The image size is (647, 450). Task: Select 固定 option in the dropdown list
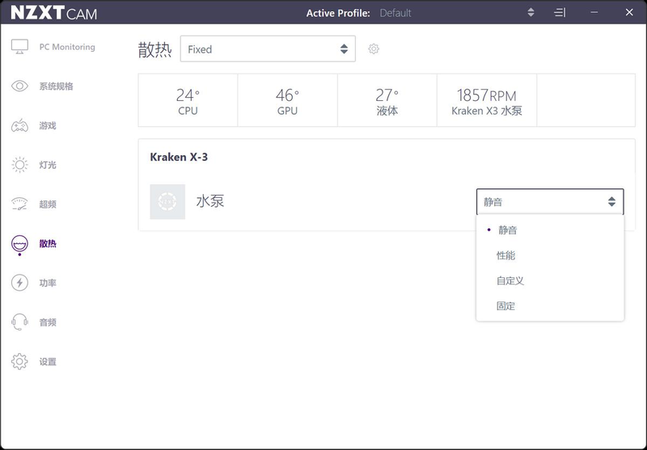tap(506, 306)
